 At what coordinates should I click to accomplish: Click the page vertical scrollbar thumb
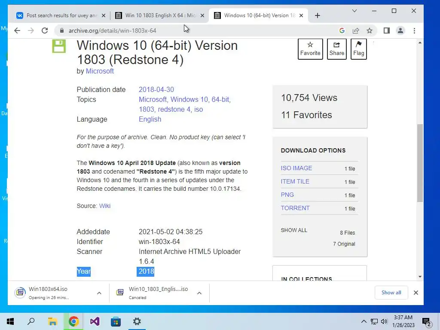(x=420, y=163)
